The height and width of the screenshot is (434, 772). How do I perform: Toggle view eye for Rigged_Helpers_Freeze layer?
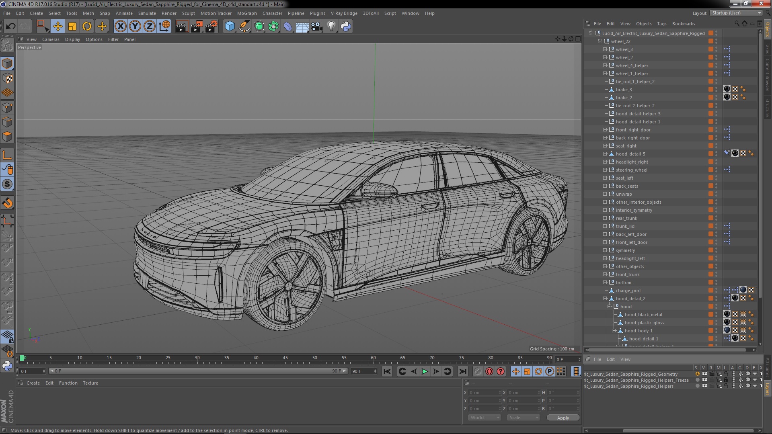click(x=704, y=380)
